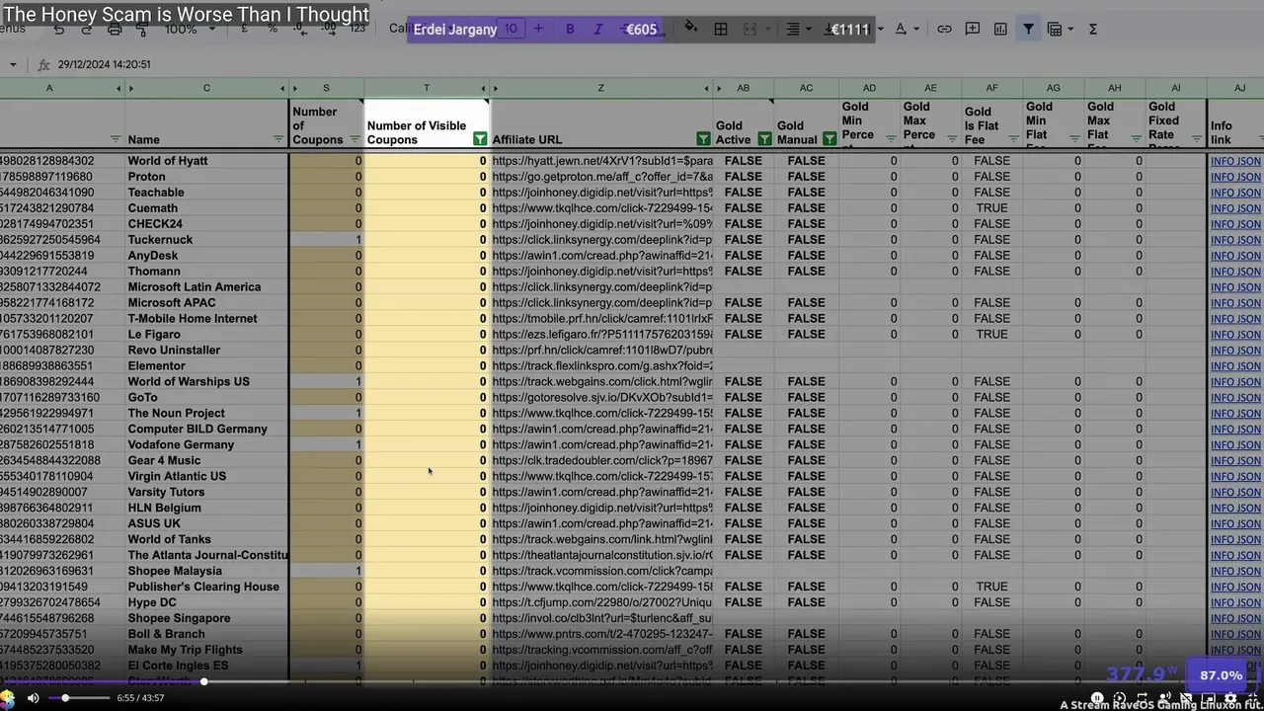This screenshot has height=711, width=1264.
Task: Click the increase font size plus button
Action: click(538, 29)
